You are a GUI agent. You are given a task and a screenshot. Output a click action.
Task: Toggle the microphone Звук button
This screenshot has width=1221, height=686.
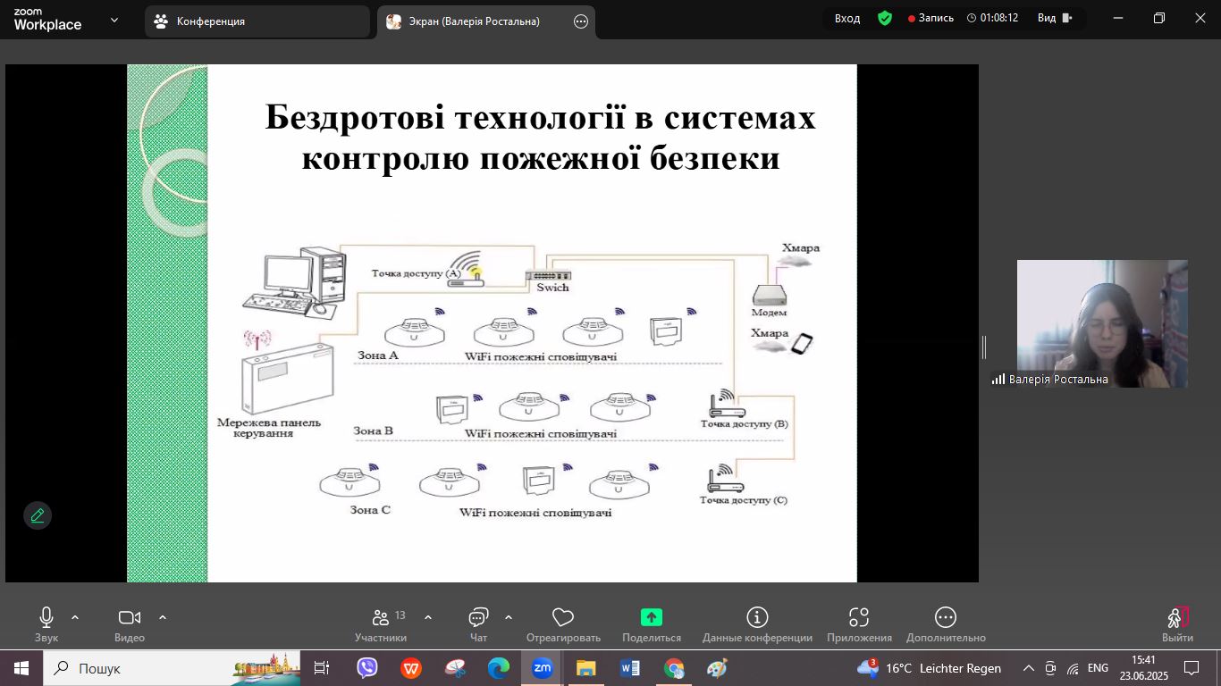(46, 617)
